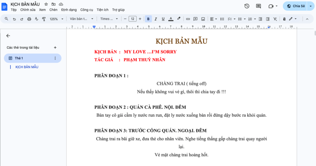This screenshot has width=316, height=166.
Task: Activate the paint format tool
Action: [44, 19]
